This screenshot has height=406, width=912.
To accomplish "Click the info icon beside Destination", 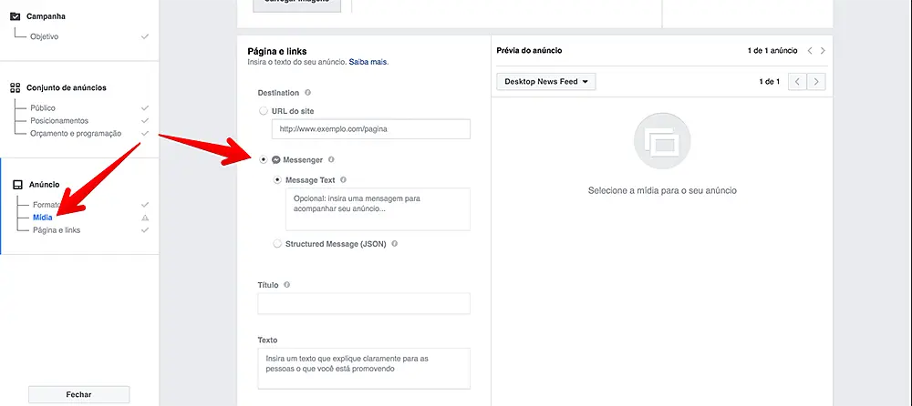I will 308,93.
